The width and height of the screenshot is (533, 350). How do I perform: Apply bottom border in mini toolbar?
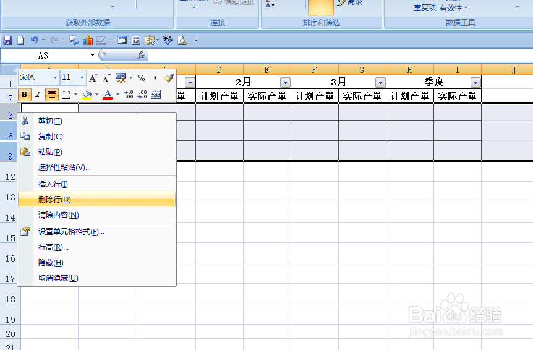[66, 95]
